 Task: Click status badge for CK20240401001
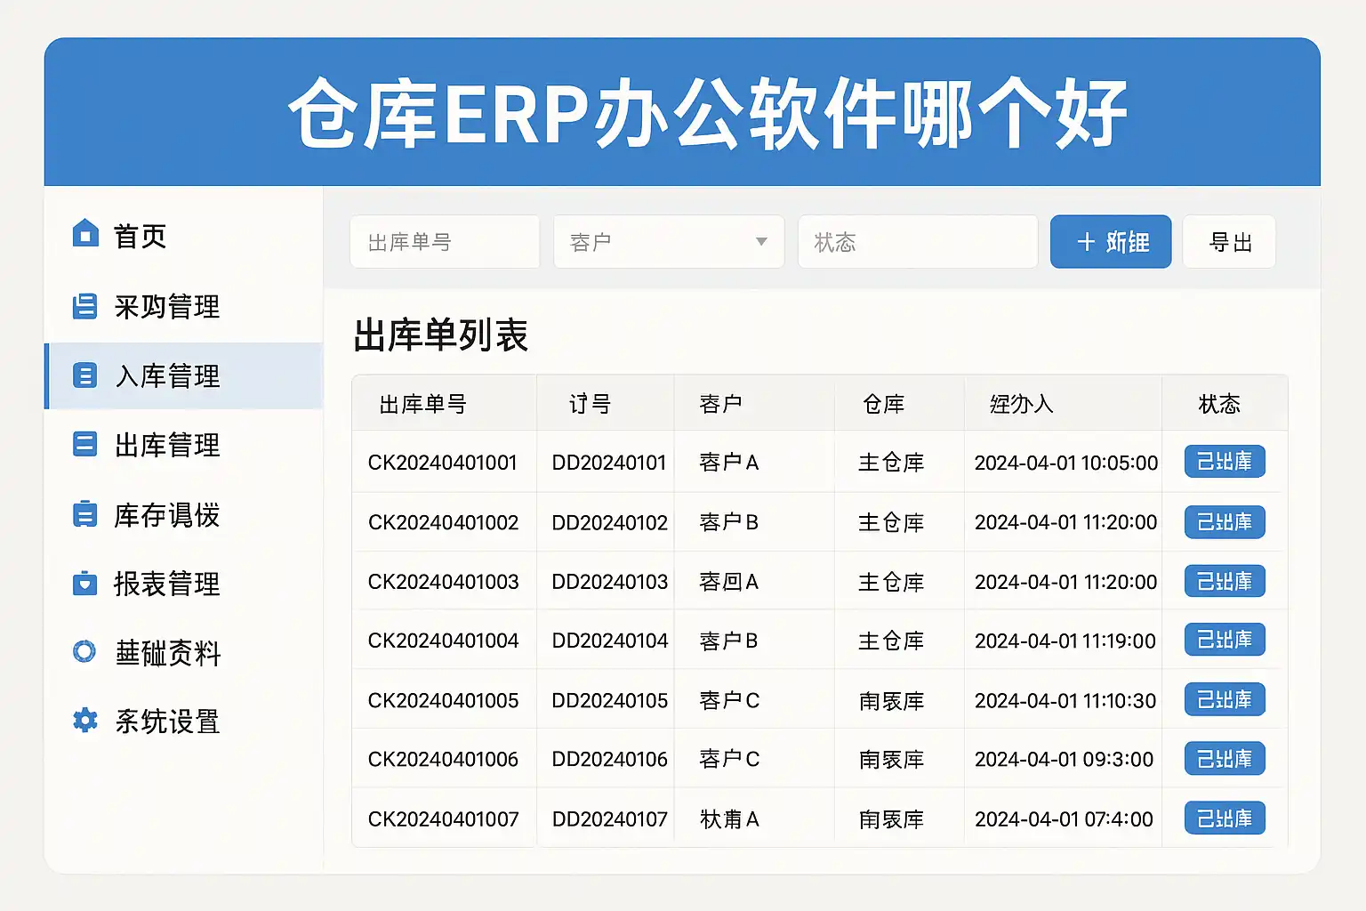click(x=1225, y=462)
